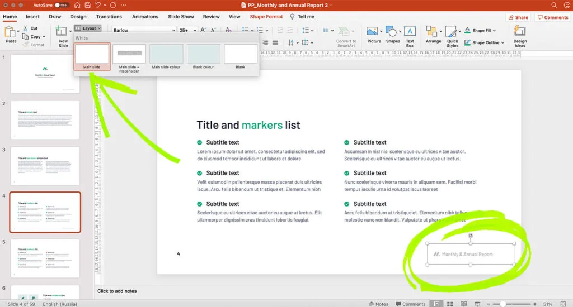
Task: Toggle the AutoSave switch
Action: tap(62, 5)
